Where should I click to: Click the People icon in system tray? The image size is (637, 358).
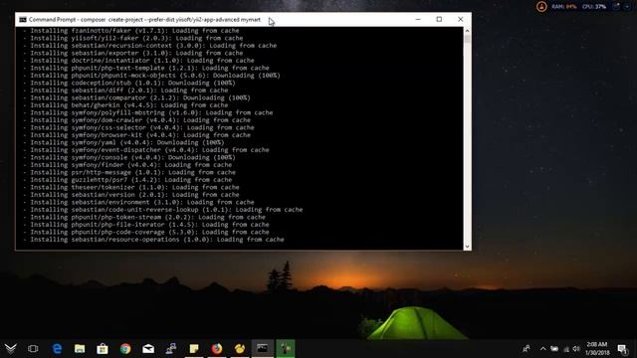pos(527,349)
